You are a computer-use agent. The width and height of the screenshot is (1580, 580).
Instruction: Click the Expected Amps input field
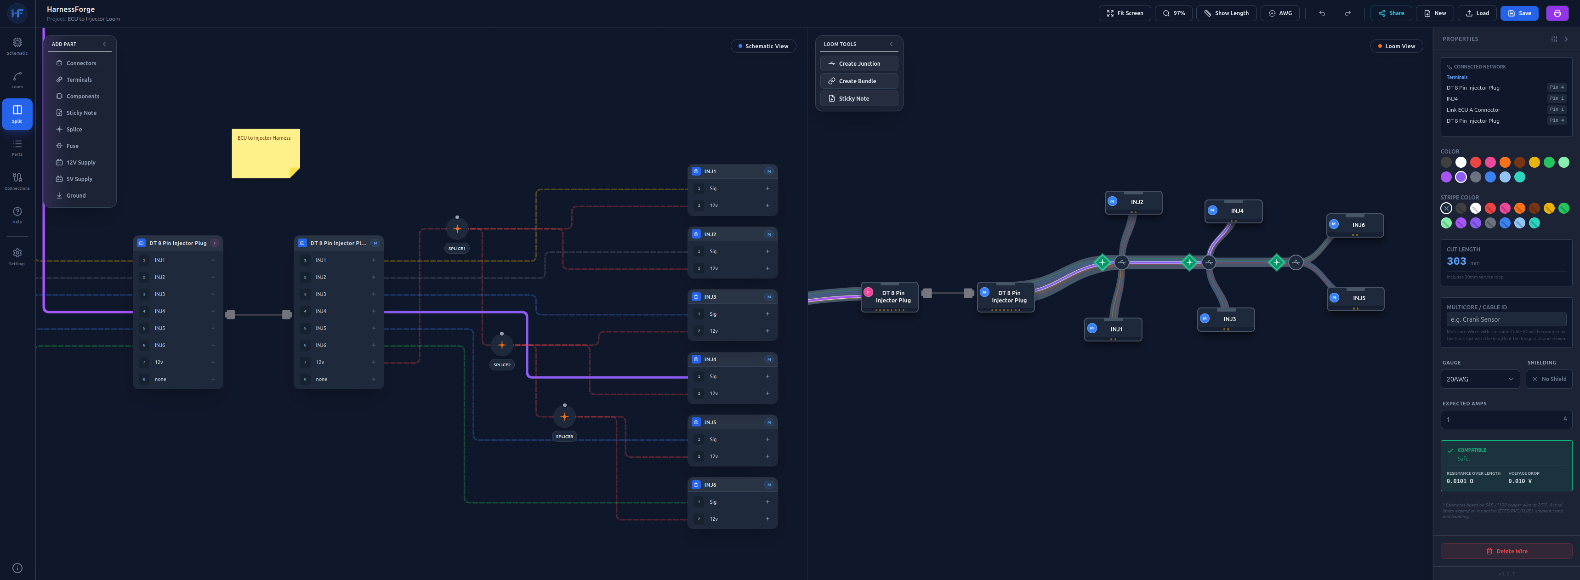click(x=1506, y=419)
